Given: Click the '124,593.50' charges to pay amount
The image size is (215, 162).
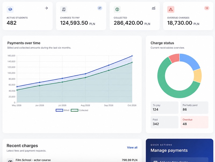Looking at the screenshot, I should coord(74,23).
